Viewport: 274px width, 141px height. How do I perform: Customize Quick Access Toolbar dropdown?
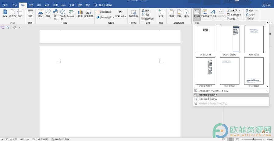(20, 28)
